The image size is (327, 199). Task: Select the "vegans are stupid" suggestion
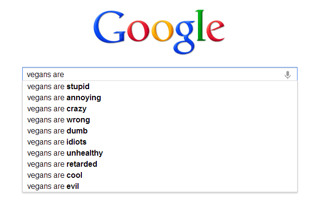tap(160, 87)
